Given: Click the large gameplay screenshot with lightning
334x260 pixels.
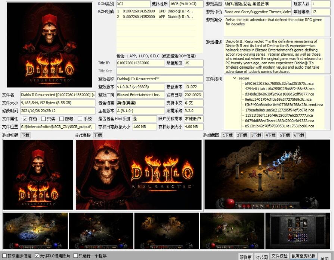Looking at the screenshot, I should [267, 175].
